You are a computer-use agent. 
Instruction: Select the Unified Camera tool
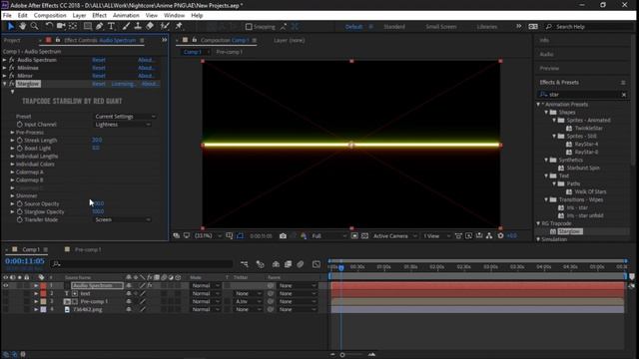point(61,27)
